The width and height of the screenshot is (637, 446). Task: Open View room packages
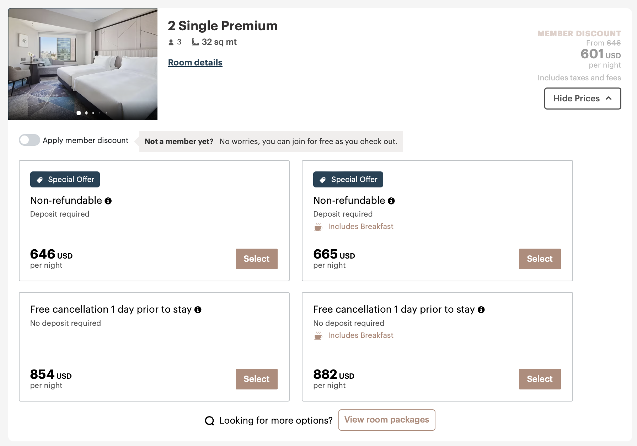(386, 420)
